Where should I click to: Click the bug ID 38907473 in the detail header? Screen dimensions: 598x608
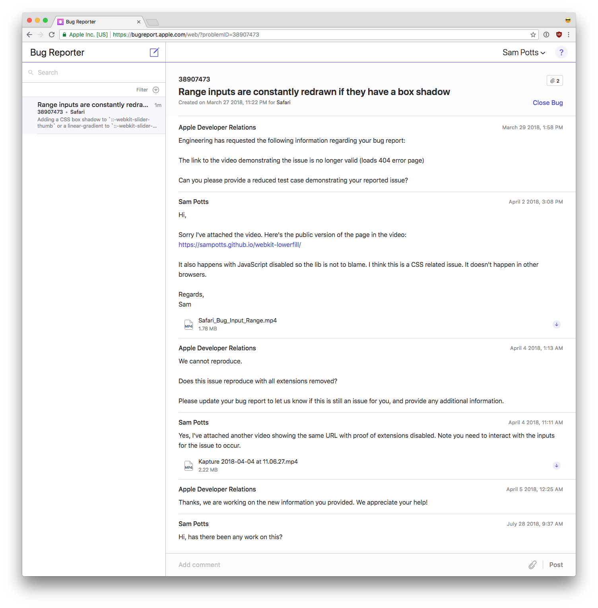[194, 79]
